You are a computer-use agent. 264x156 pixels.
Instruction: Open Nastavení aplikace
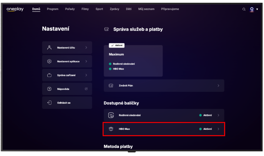coord(67,61)
